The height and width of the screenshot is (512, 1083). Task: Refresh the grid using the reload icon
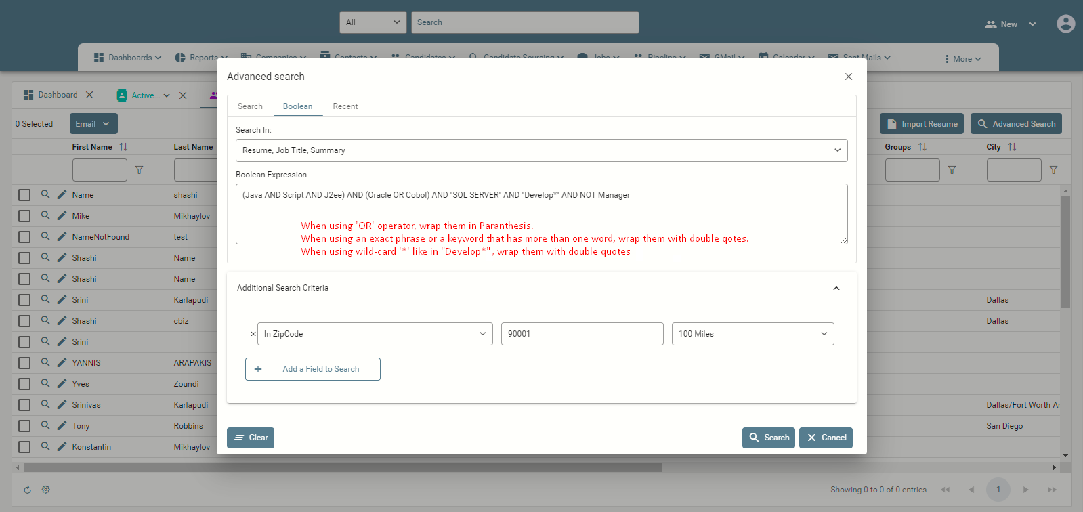click(x=27, y=490)
